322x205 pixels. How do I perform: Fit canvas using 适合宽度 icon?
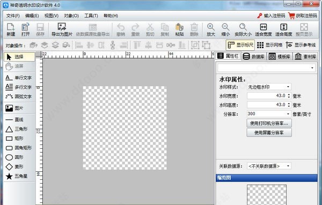(264, 30)
